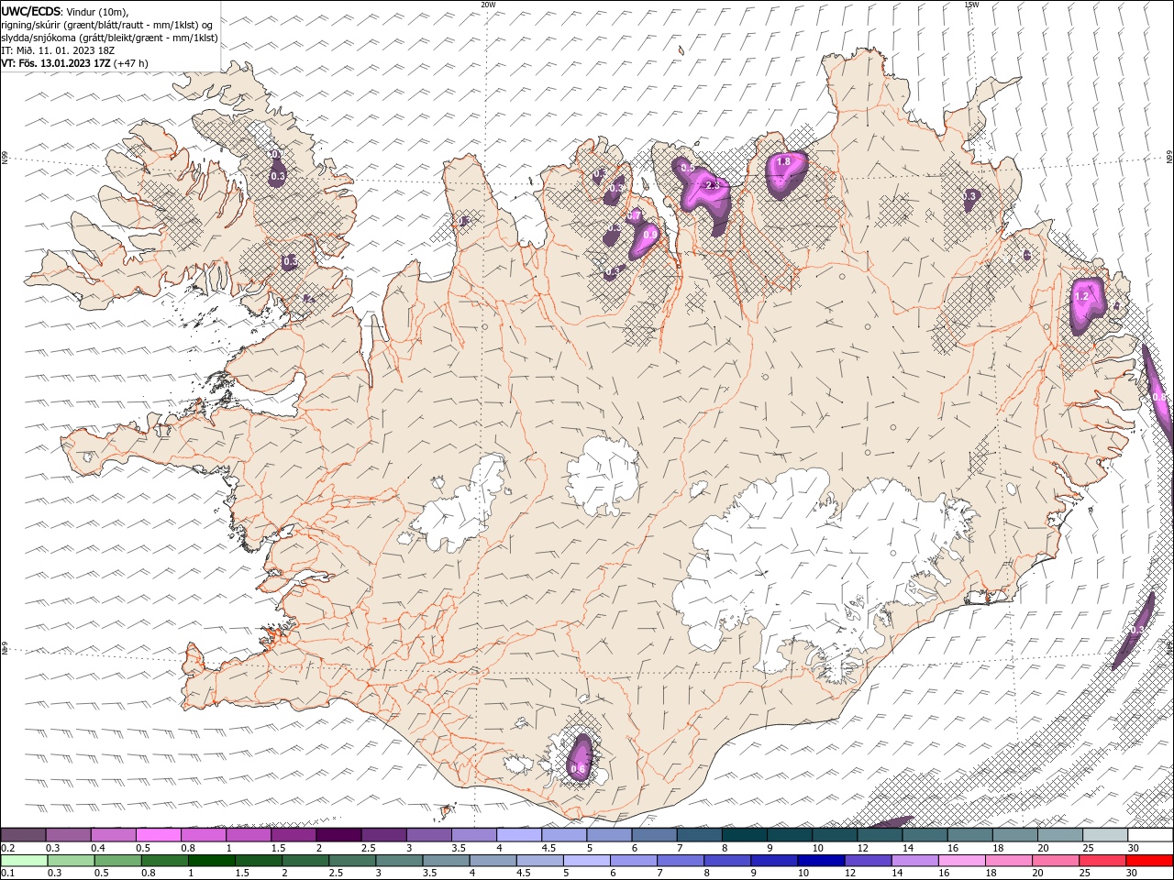The height and width of the screenshot is (880, 1174).
Task: Select the white 30 snow scale swatch
Action: click(x=1150, y=835)
